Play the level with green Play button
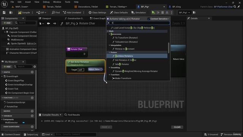This screenshot has height=137, width=243. tap(153, 13)
